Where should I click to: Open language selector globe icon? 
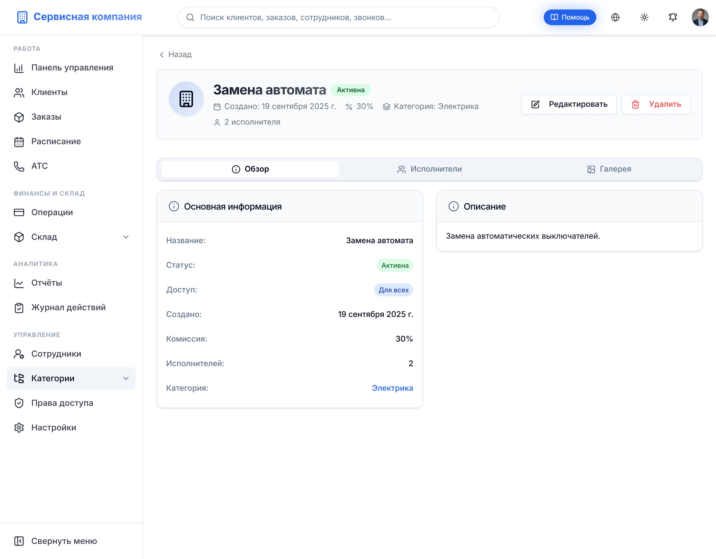pyautogui.click(x=615, y=17)
